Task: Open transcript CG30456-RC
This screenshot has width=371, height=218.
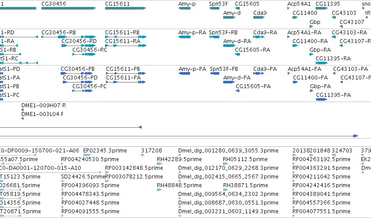Action: pos(90,50)
